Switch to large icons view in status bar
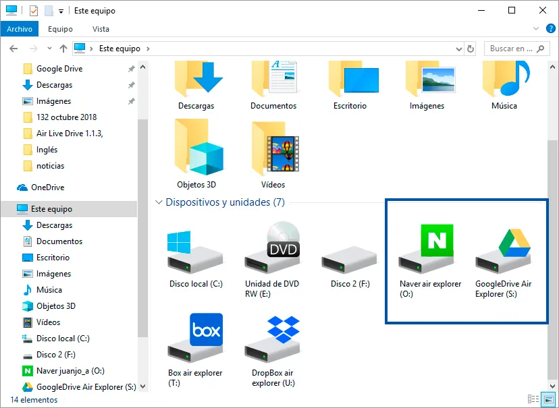This screenshot has width=559, height=408. [x=549, y=399]
